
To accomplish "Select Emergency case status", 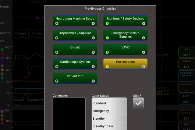I will pyautogui.click(x=109, y=111).
